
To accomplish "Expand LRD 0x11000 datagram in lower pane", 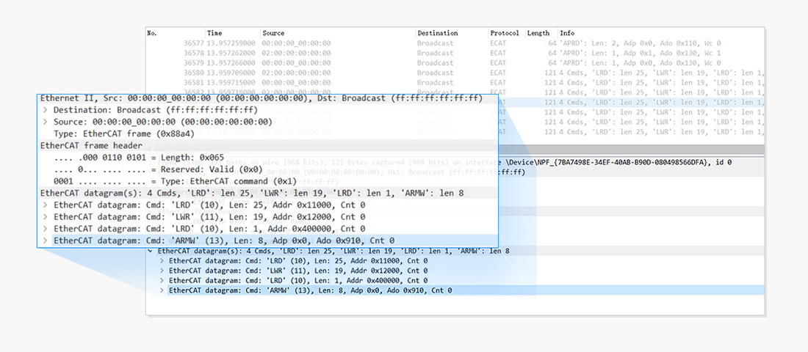I will pos(162,260).
